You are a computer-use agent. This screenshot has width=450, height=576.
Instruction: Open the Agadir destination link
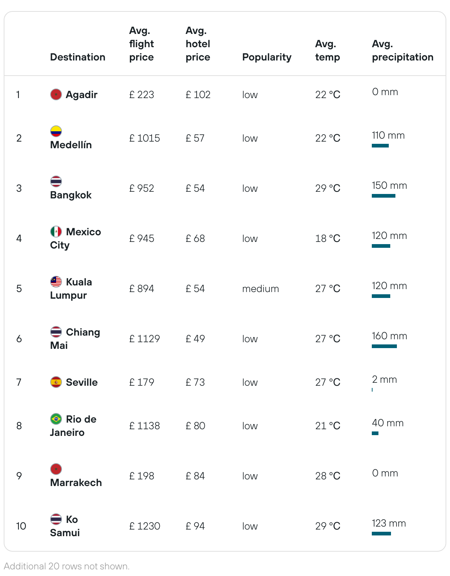point(82,95)
